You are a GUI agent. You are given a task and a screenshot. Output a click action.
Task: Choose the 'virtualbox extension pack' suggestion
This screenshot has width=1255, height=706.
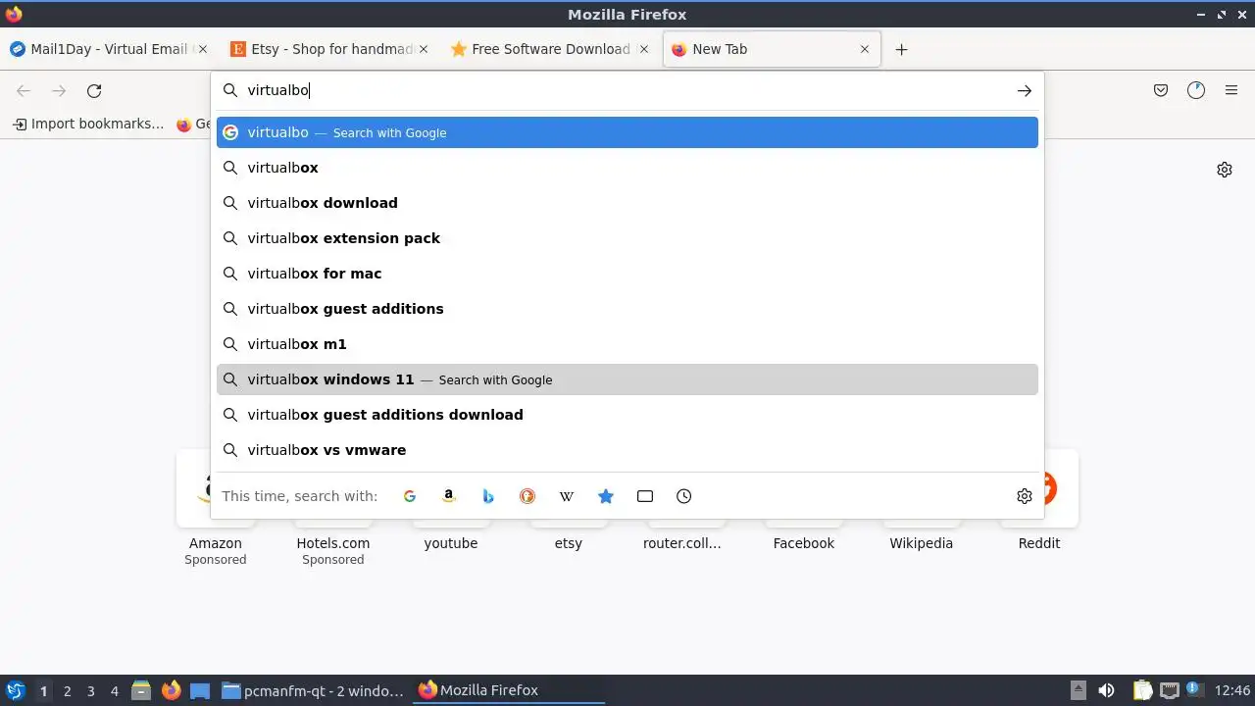point(627,238)
